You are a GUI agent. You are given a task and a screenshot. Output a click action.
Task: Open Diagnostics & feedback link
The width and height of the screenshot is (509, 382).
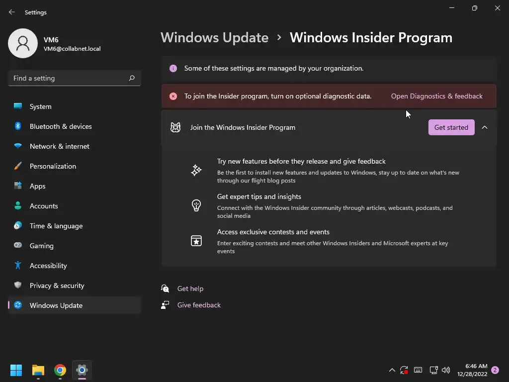click(436, 96)
